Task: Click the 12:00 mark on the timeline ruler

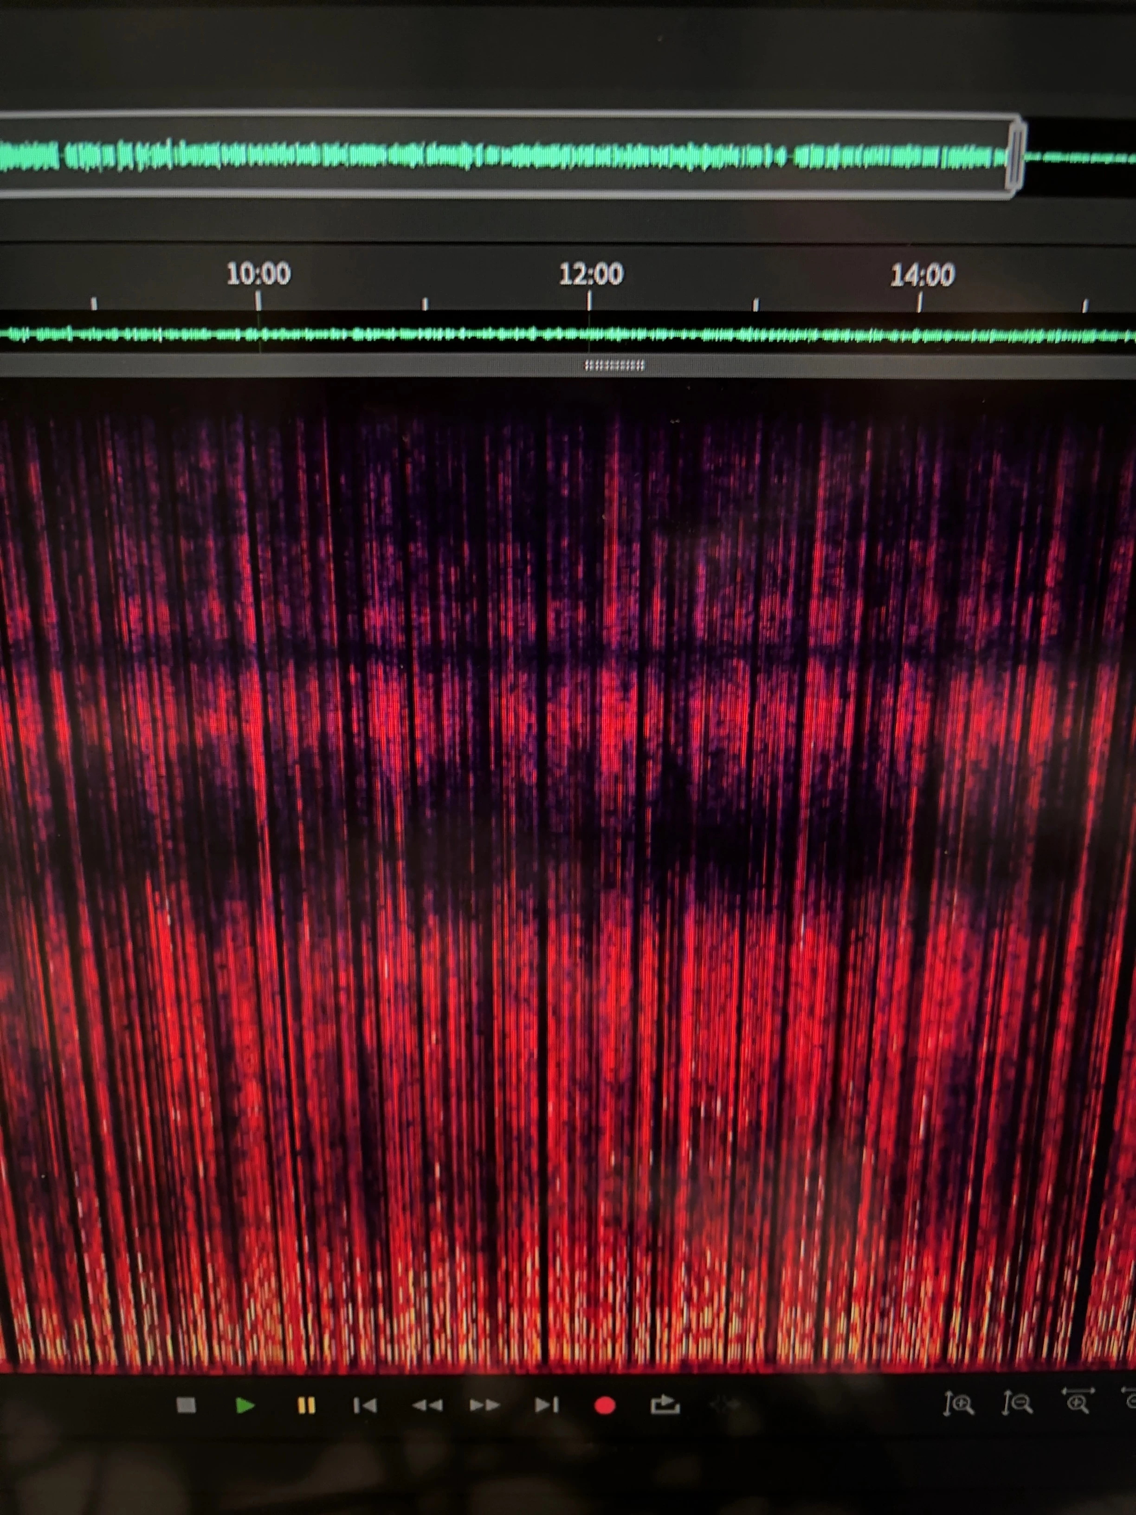Action: [590, 275]
